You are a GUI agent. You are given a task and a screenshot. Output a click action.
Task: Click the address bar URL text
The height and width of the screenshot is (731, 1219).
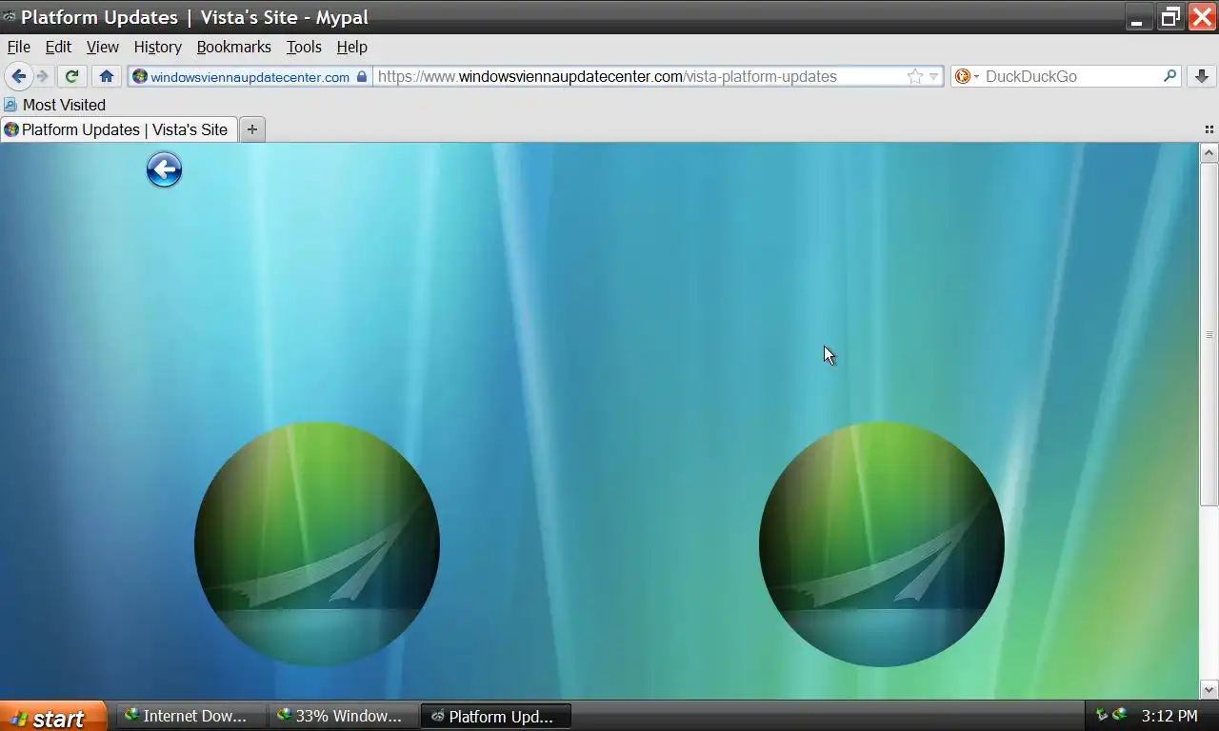coord(607,77)
